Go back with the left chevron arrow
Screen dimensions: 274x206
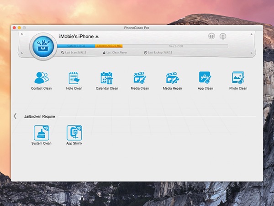pyautogui.click(x=15, y=116)
